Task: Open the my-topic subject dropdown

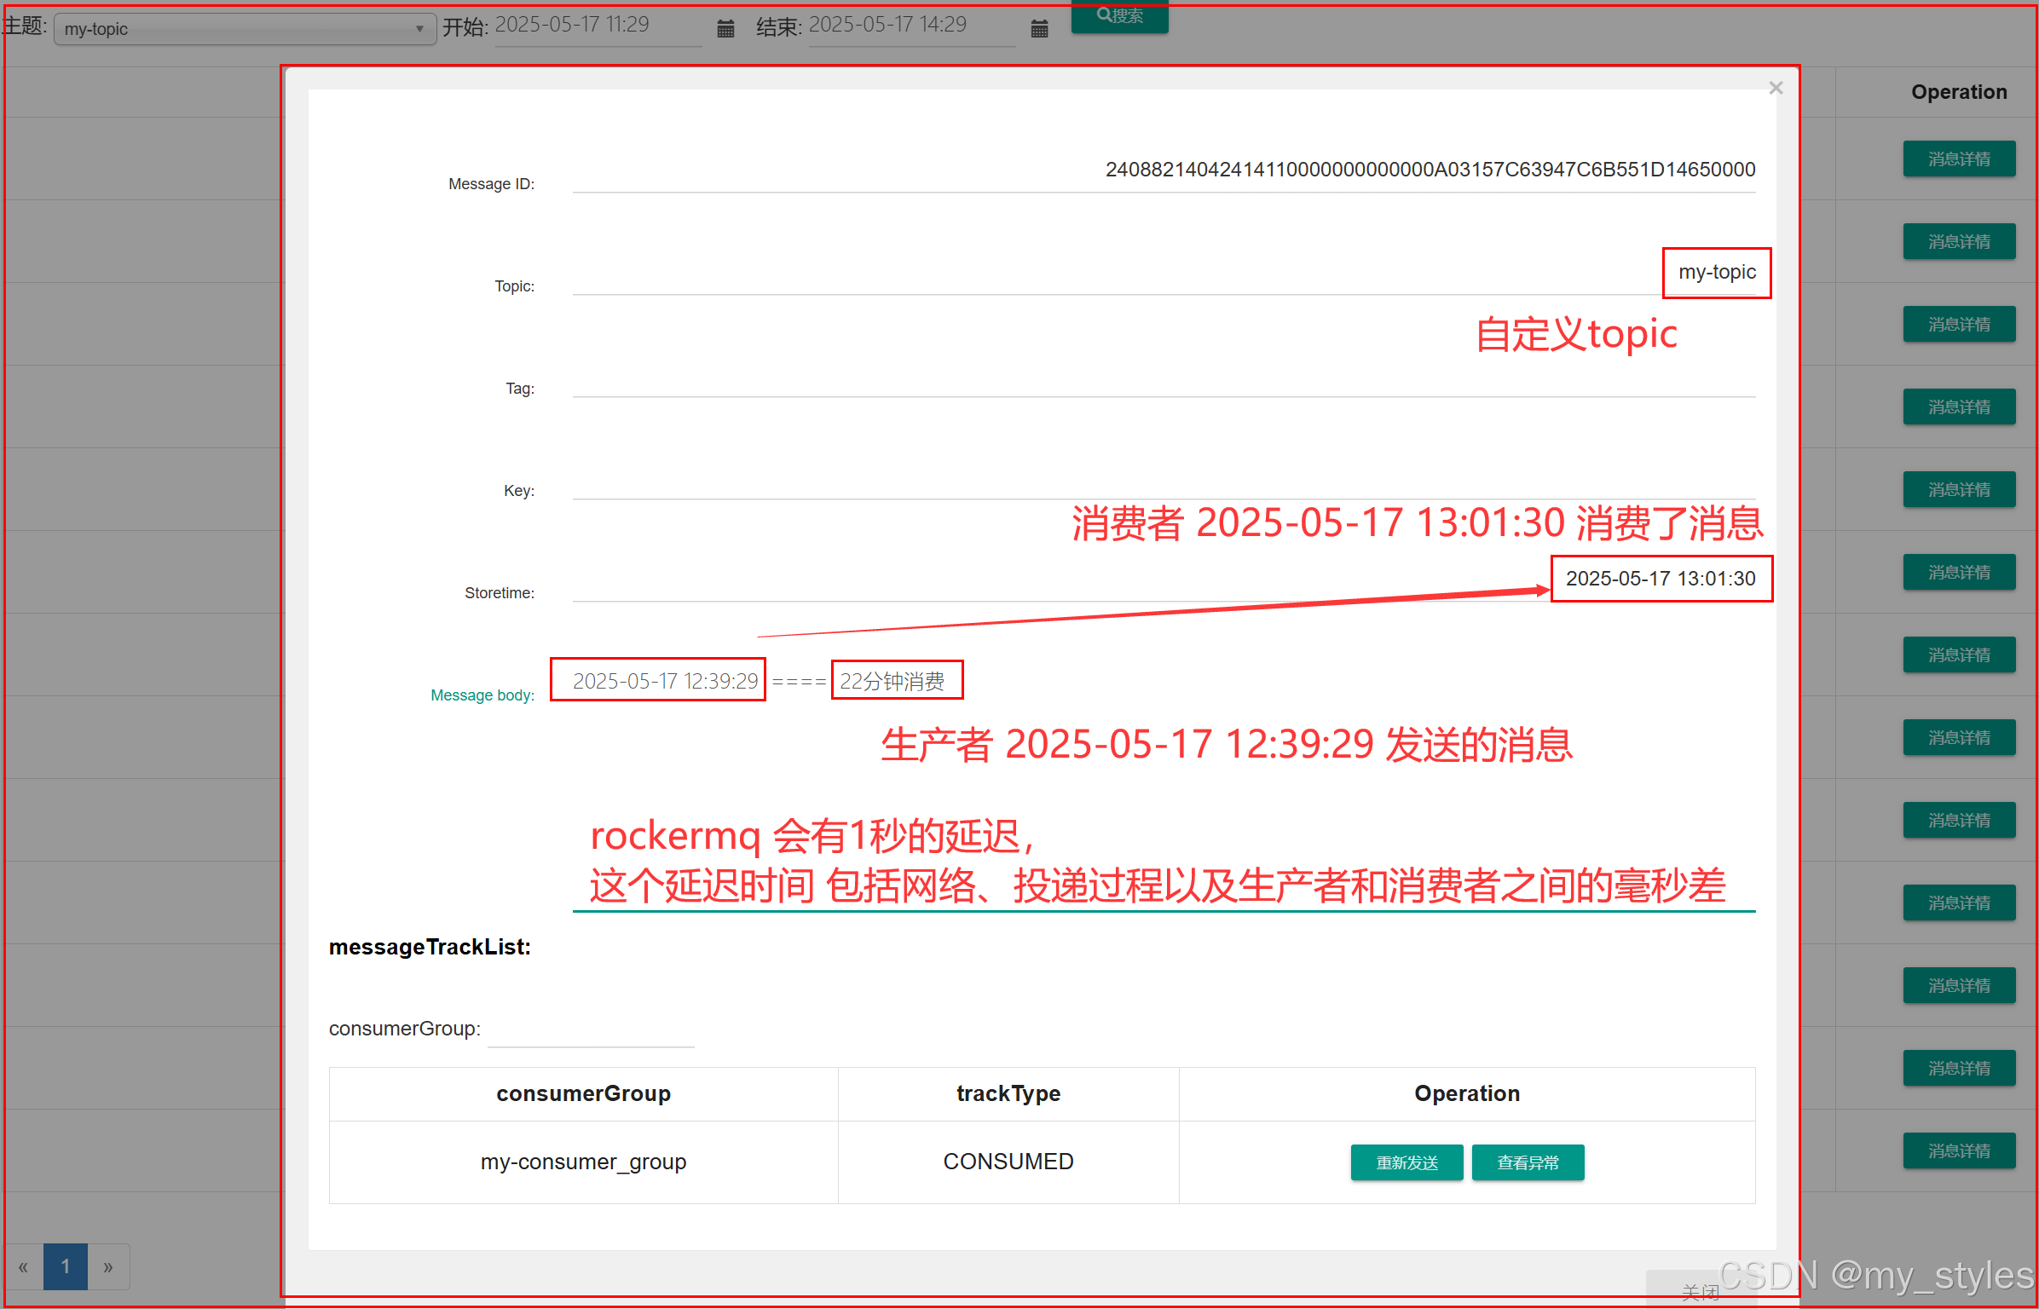Action: [245, 29]
